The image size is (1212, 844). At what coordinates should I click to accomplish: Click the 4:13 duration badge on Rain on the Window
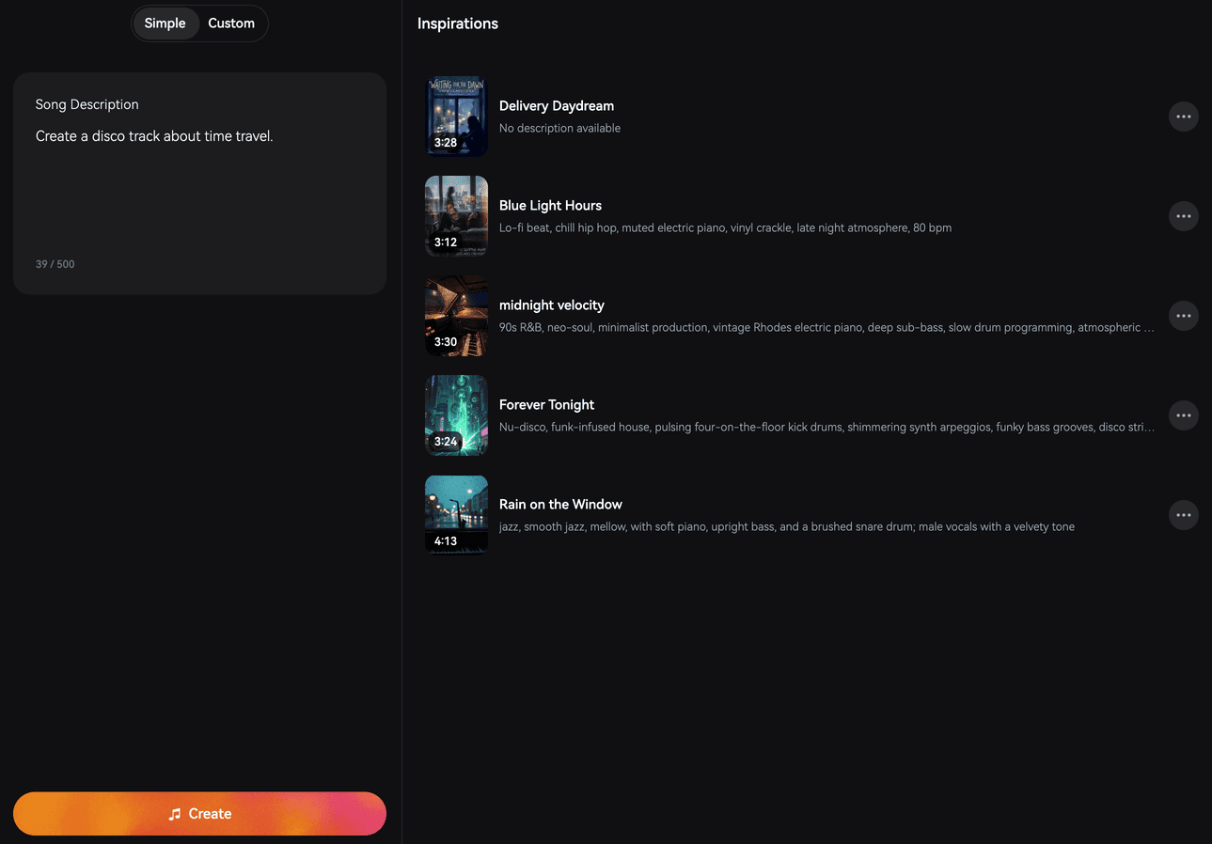tap(444, 540)
